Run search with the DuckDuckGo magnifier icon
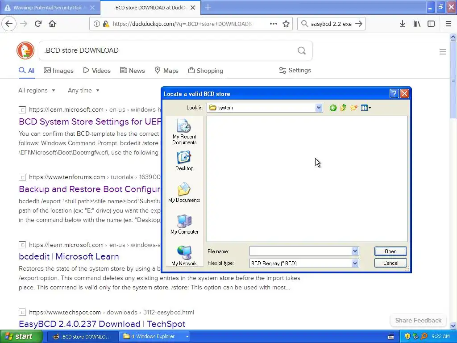The width and height of the screenshot is (457, 343). click(302, 51)
